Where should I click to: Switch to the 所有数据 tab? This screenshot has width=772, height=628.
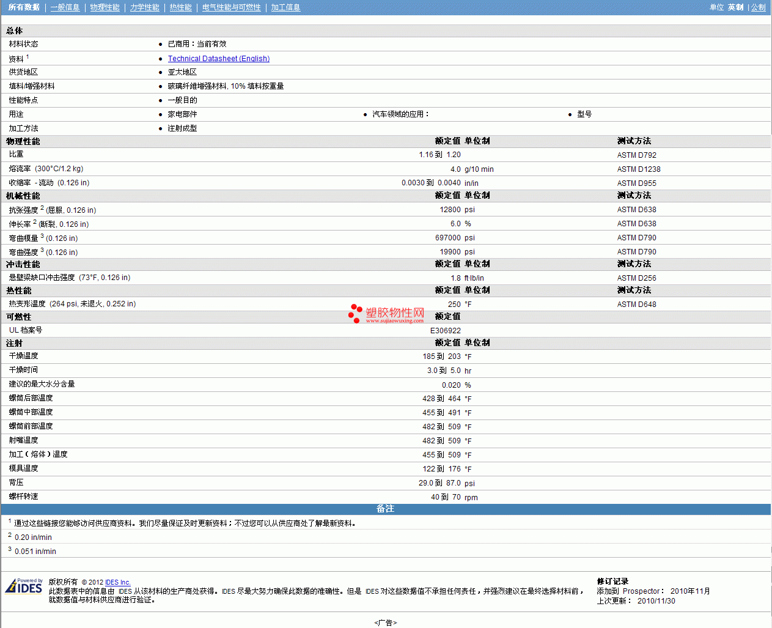click(x=24, y=7)
